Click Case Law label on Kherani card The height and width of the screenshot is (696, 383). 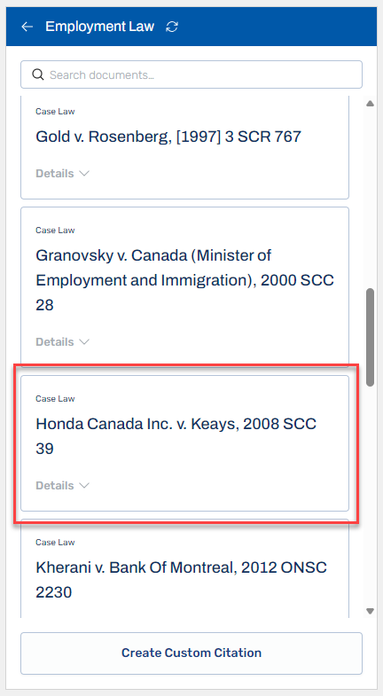tap(55, 543)
